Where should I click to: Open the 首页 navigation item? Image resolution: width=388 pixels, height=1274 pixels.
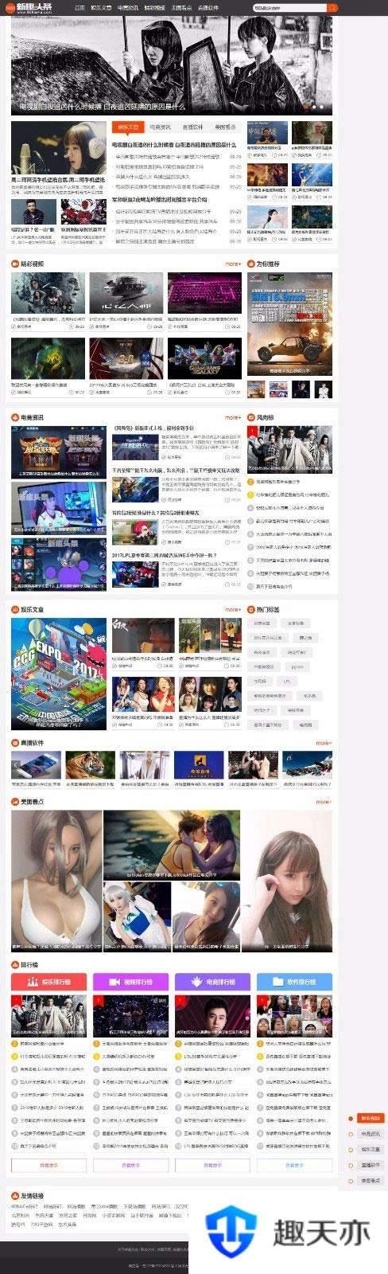pos(80,6)
